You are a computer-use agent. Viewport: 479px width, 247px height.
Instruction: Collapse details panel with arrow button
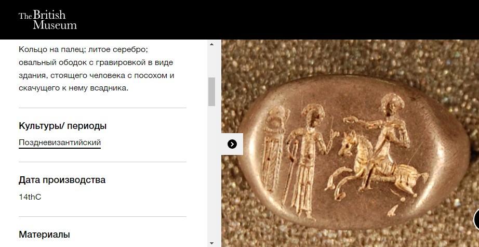click(232, 144)
